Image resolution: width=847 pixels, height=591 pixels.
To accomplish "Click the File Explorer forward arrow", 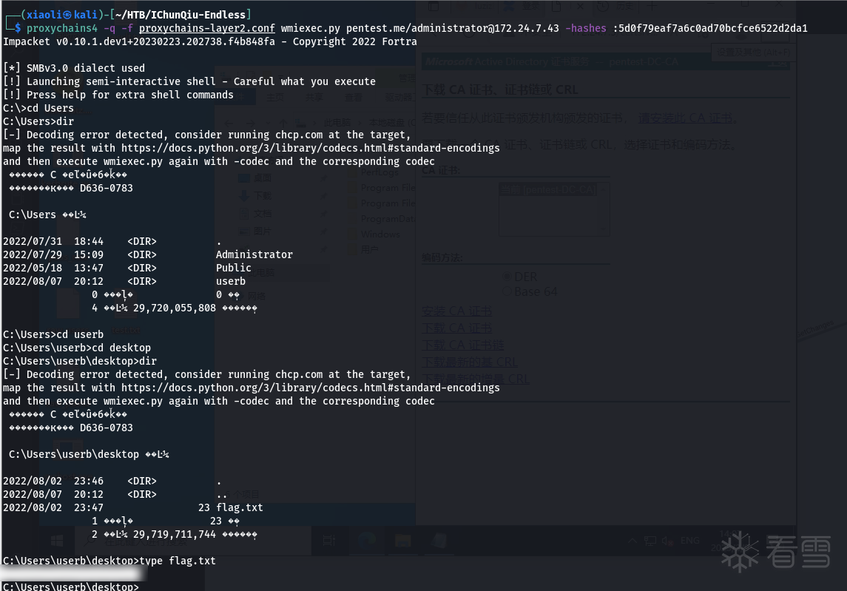I will pos(250,123).
